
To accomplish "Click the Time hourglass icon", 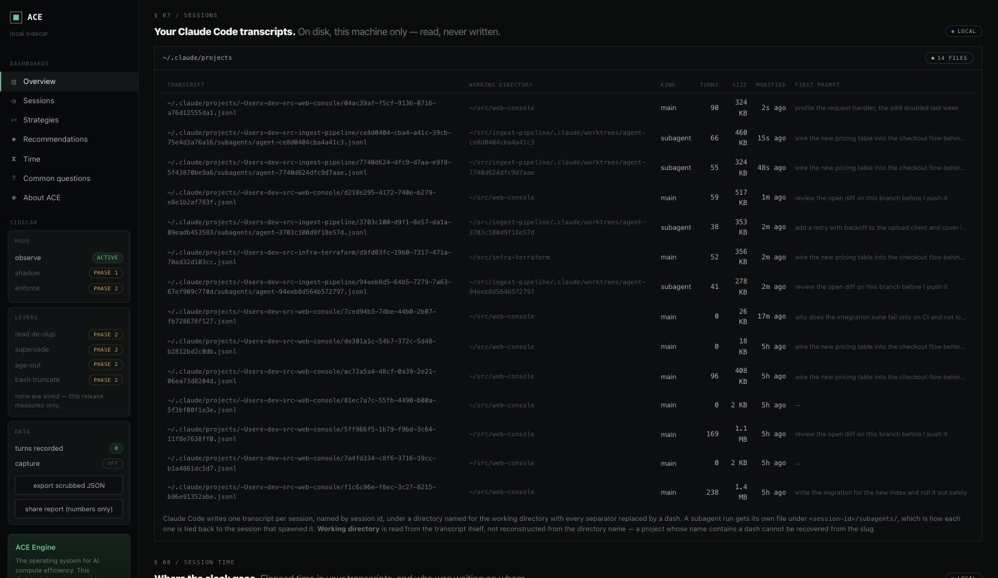I will (x=14, y=159).
